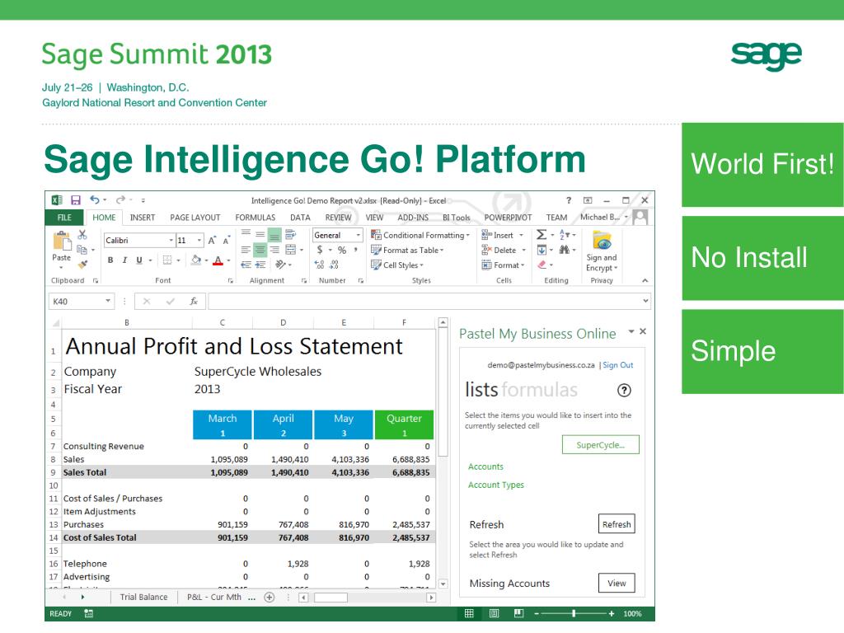Open the POWERPIVOT ribbon tab
The height and width of the screenshot is (633, 844).
coord(508,218)
